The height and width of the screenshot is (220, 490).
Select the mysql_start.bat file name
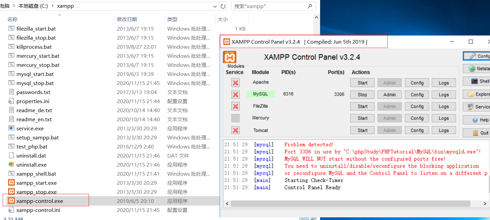click(x=35, y=74)
